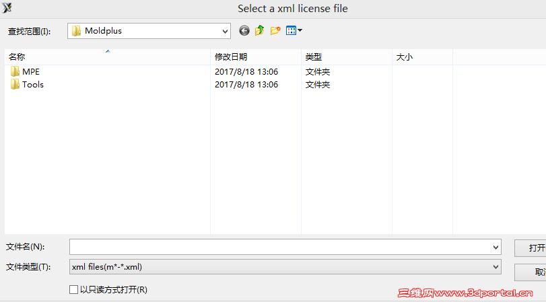This screenshot has height=302, width=546.
Task: Select the MPE folder name
Action: click(31, 72)
